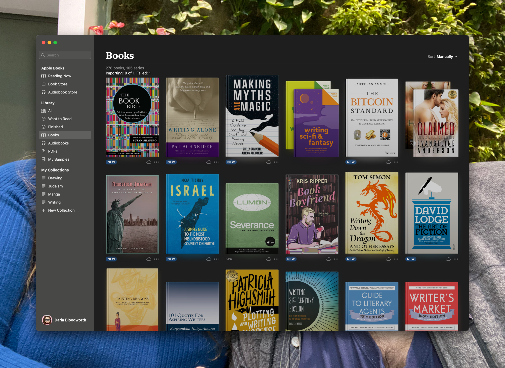Click cloud download icon under The Art of Fiction

click(448, 259)
